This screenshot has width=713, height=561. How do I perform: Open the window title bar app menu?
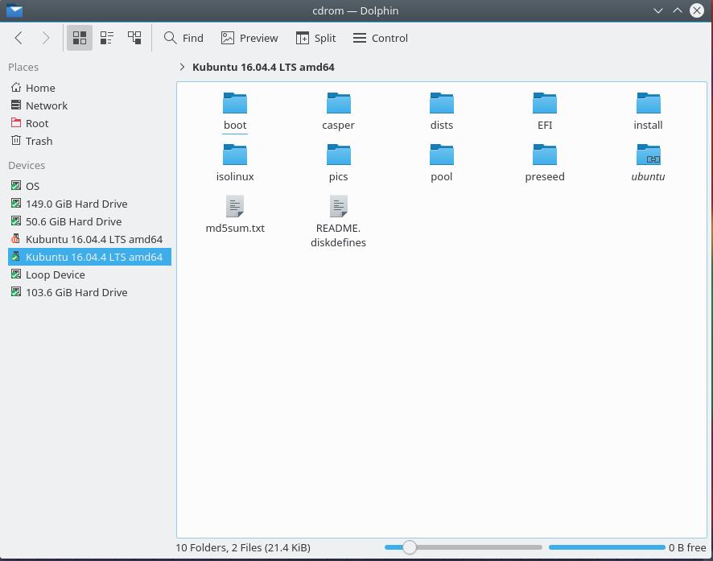[14, 10]
